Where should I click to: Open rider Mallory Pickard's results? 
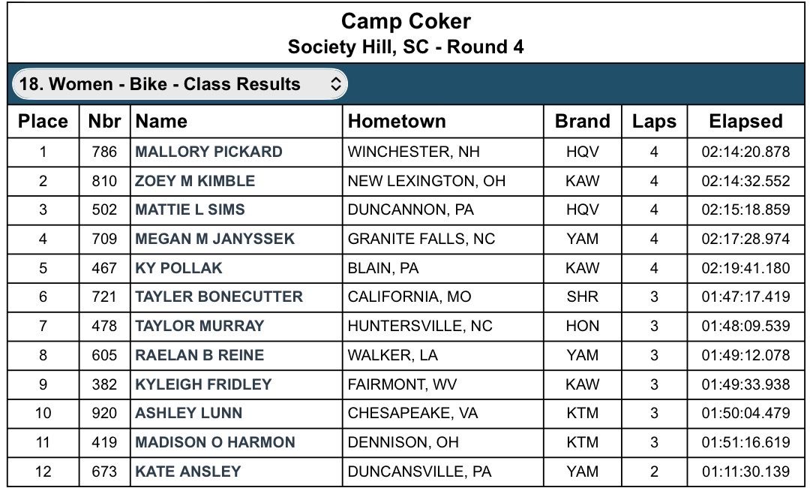click(208, 152)
